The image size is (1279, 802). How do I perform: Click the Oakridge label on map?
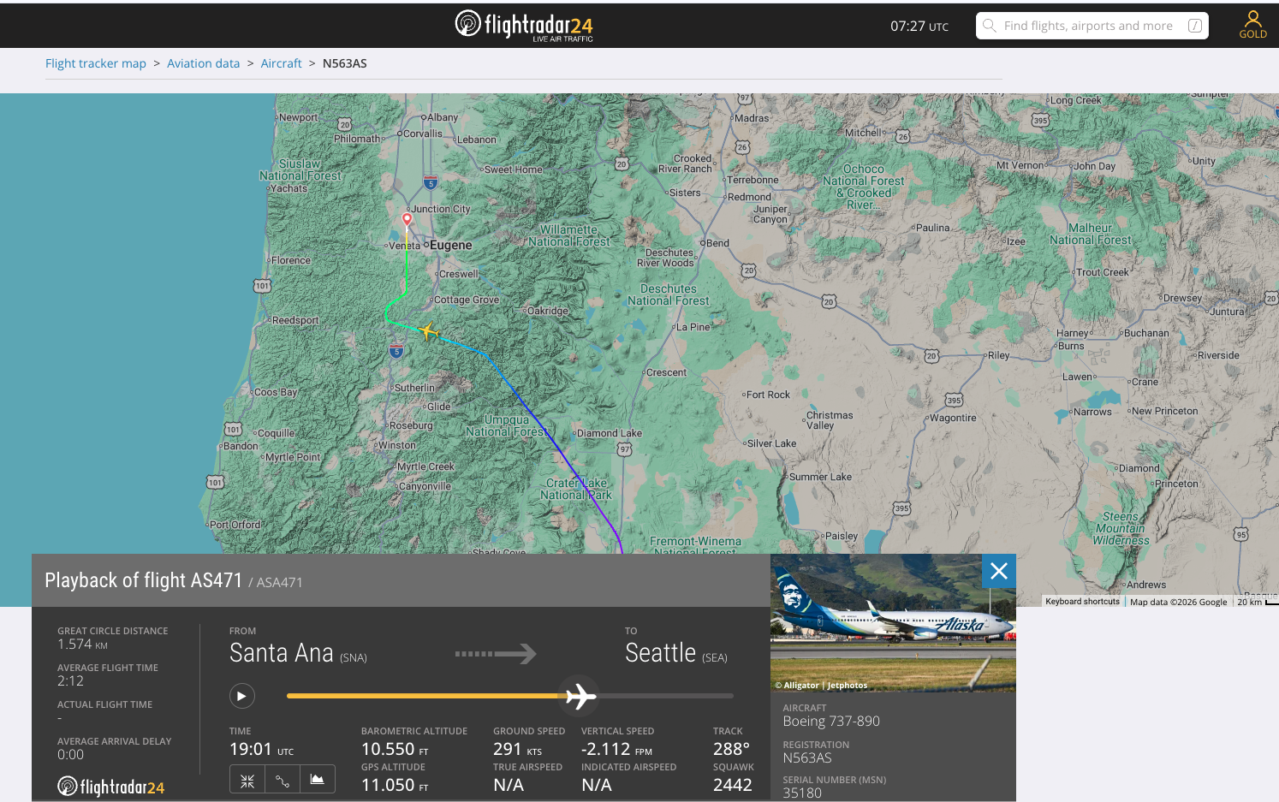point(548,311)
